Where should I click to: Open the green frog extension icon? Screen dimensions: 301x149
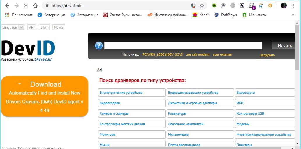pyautogui.click(x=214, y=6)
